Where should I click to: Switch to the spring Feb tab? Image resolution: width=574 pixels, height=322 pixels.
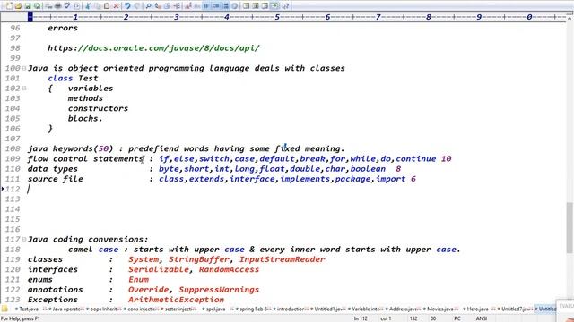(x=253, y=309)
